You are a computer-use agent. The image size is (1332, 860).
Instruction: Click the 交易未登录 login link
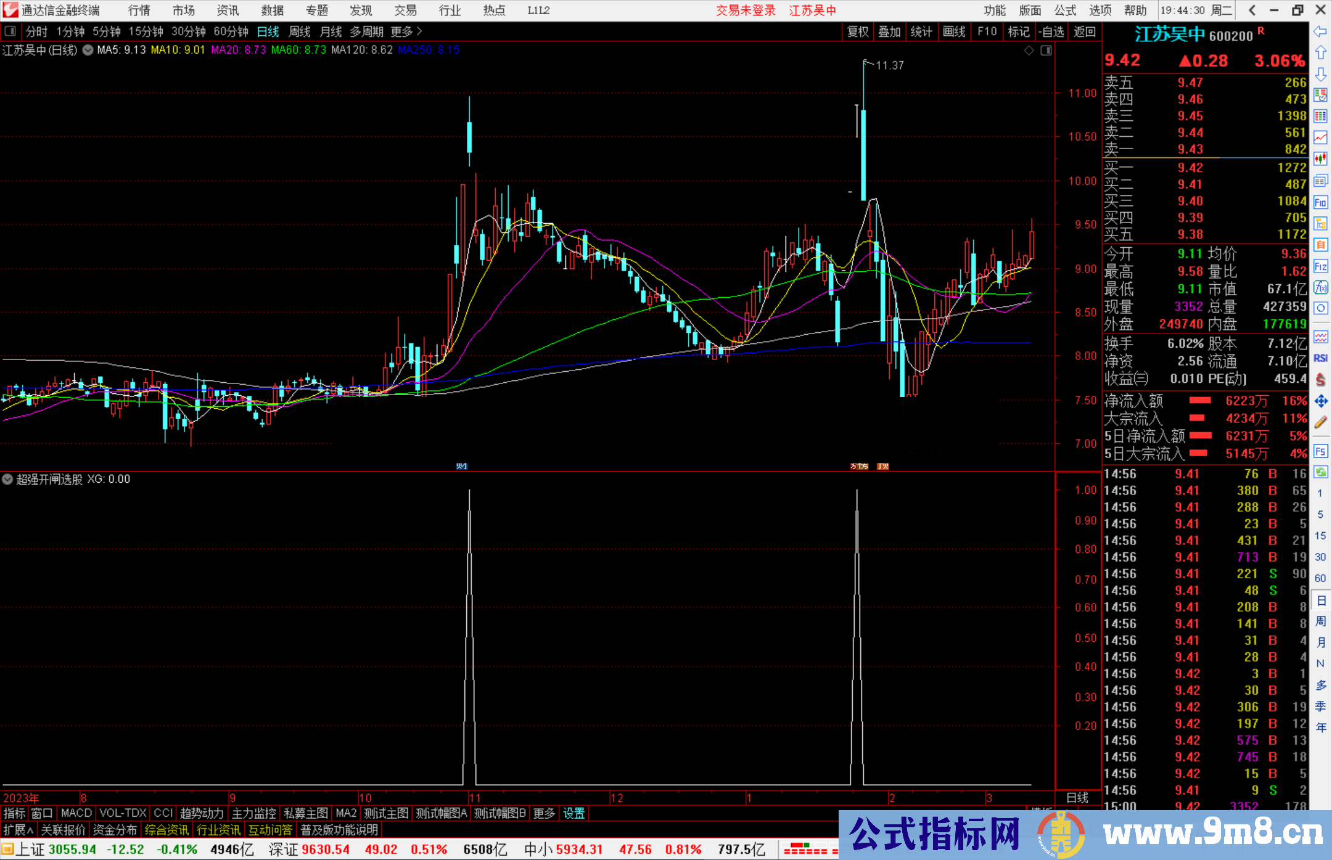point(746,10)
